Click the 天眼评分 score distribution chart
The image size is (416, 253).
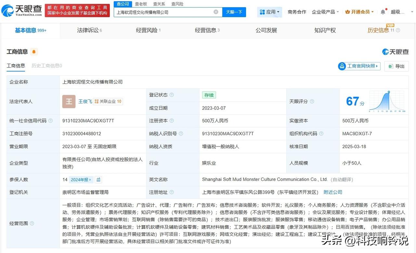coord(387,101)
